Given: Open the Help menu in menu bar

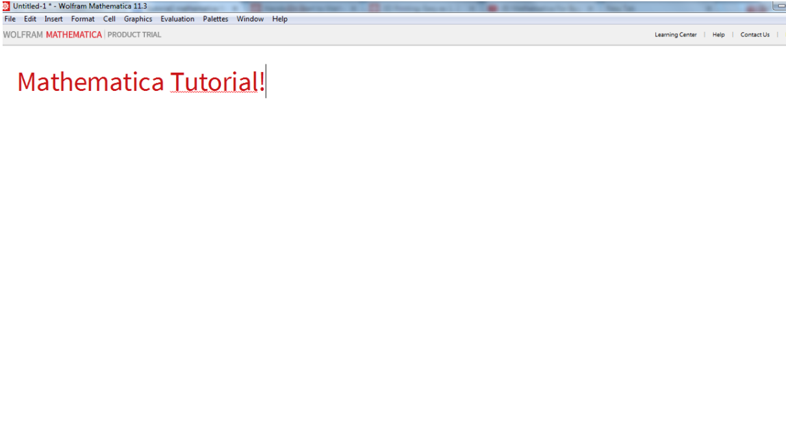Looking at the screenshot, I should click(x=280, y=19).
